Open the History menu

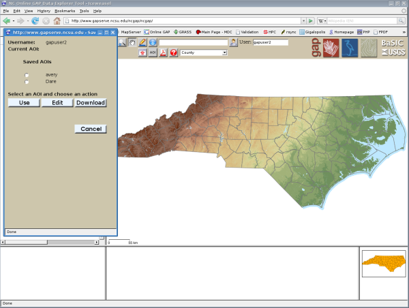coord(44,11)
